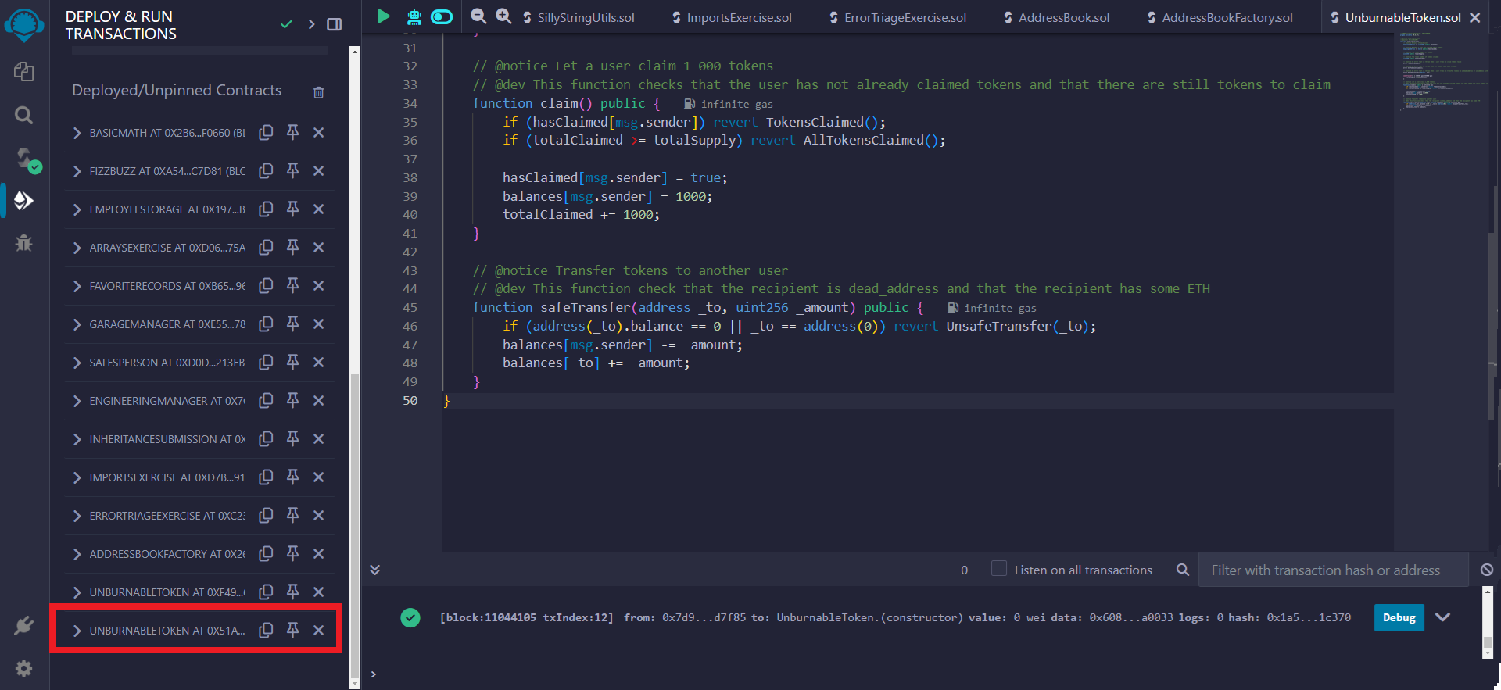This screenshot has height=690, width=1501.
Task: Collapse terminal panel with double chevron
Action: point(375,570)
